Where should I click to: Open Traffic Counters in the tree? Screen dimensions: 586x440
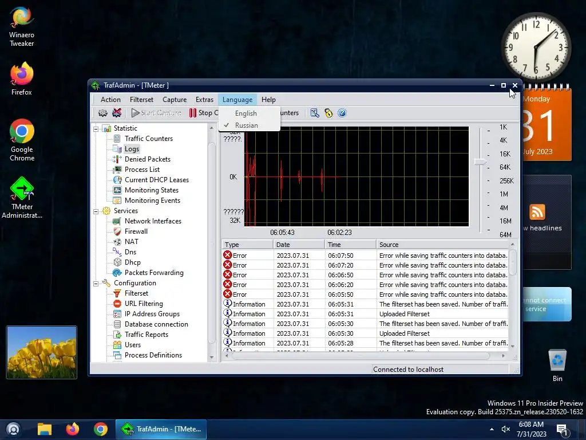coord(149,139)
